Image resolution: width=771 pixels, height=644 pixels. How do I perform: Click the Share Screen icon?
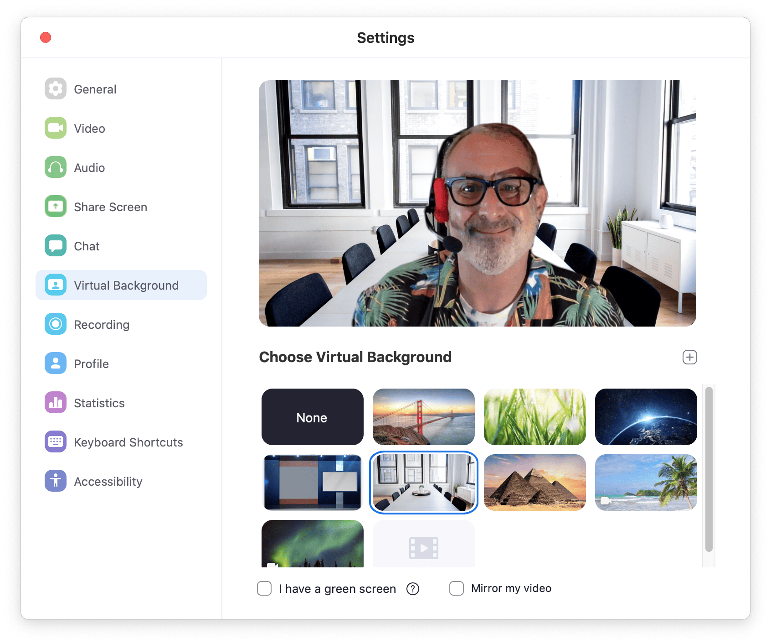[56, 206]
